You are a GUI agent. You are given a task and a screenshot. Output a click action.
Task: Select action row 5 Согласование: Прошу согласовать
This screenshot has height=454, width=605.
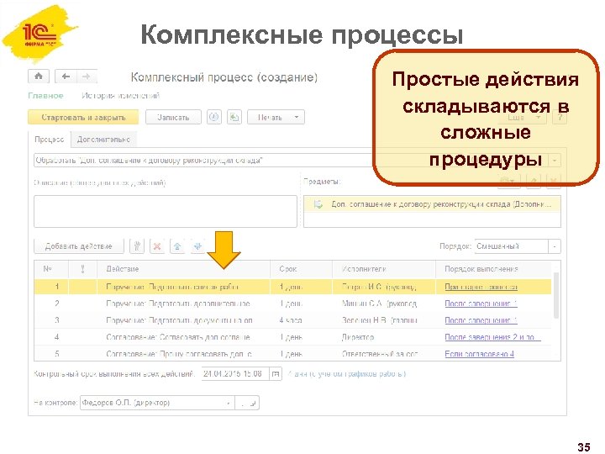(292, 354)
